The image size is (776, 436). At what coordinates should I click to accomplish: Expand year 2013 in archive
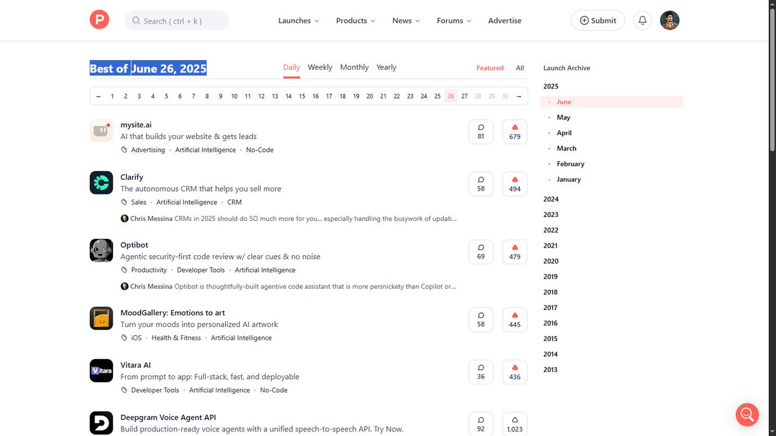pos(551,369)
